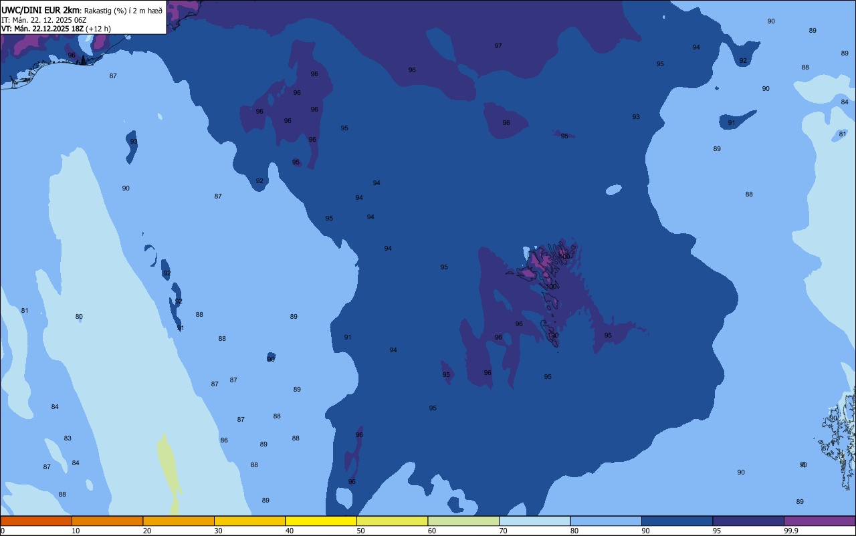This screenshot has width=856, height=536.
Task: Click the 80–90 light blue legend block
Action: pyautogui.click(x=606, y=521)
